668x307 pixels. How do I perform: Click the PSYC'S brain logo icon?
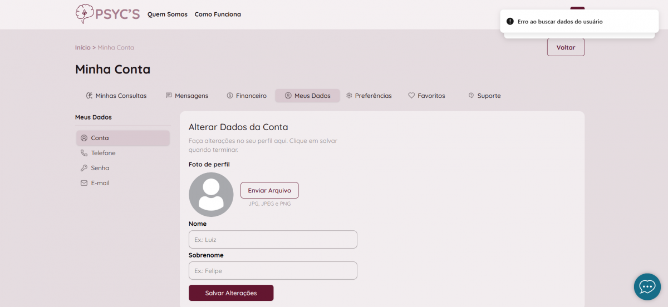85,14
